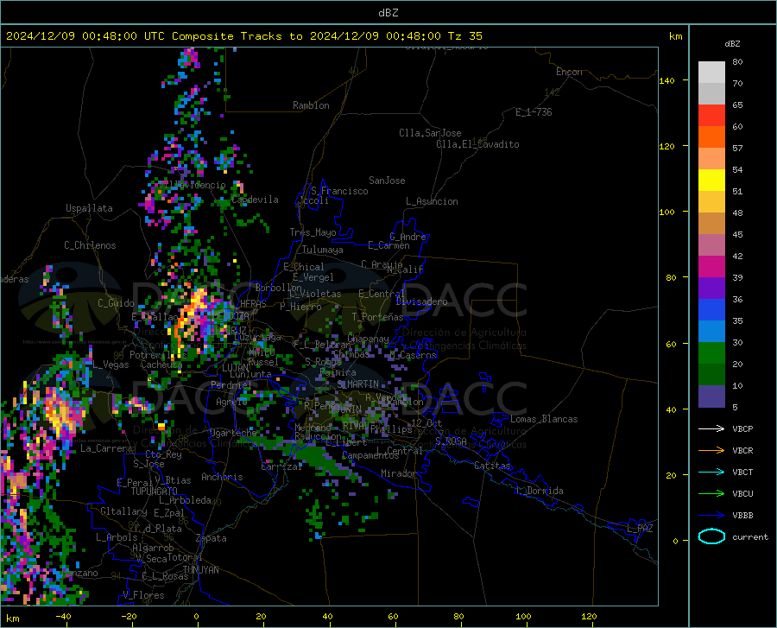Click the green VBCU arrow legend icon
Screen dimensions: 777x628
point(711,494)
